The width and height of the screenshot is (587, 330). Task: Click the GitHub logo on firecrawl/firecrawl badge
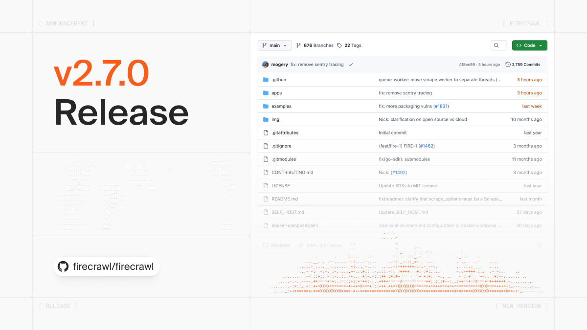[x=63, y=266]
